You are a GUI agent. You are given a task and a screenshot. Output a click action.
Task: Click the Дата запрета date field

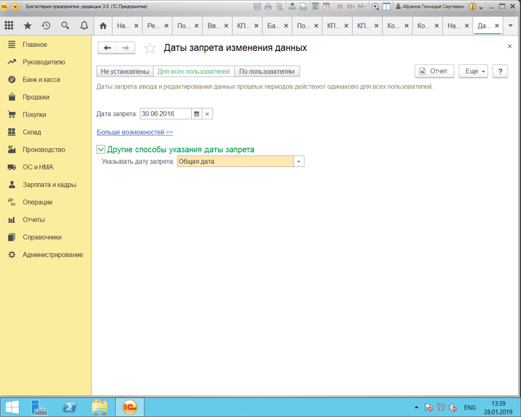coord(165,114)
